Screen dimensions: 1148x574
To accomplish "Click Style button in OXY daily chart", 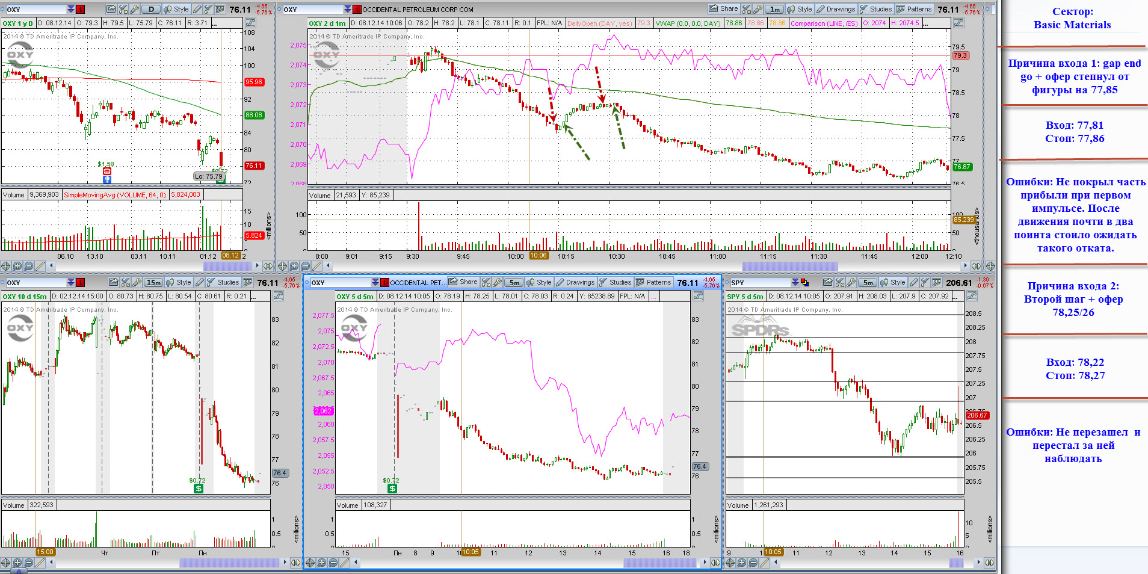I will pyautogui.click(x=176, y=9).
